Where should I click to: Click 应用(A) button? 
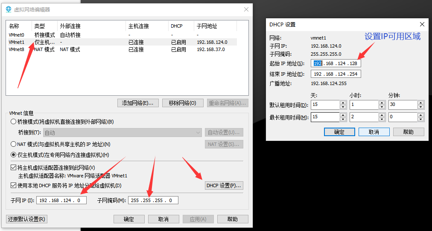click(198, 219)
